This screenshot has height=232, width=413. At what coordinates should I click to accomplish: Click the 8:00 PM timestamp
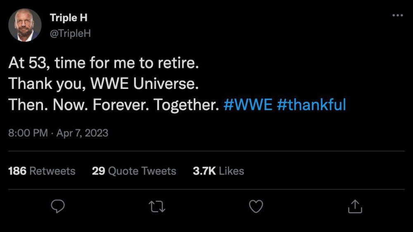(x=26, y=133)
